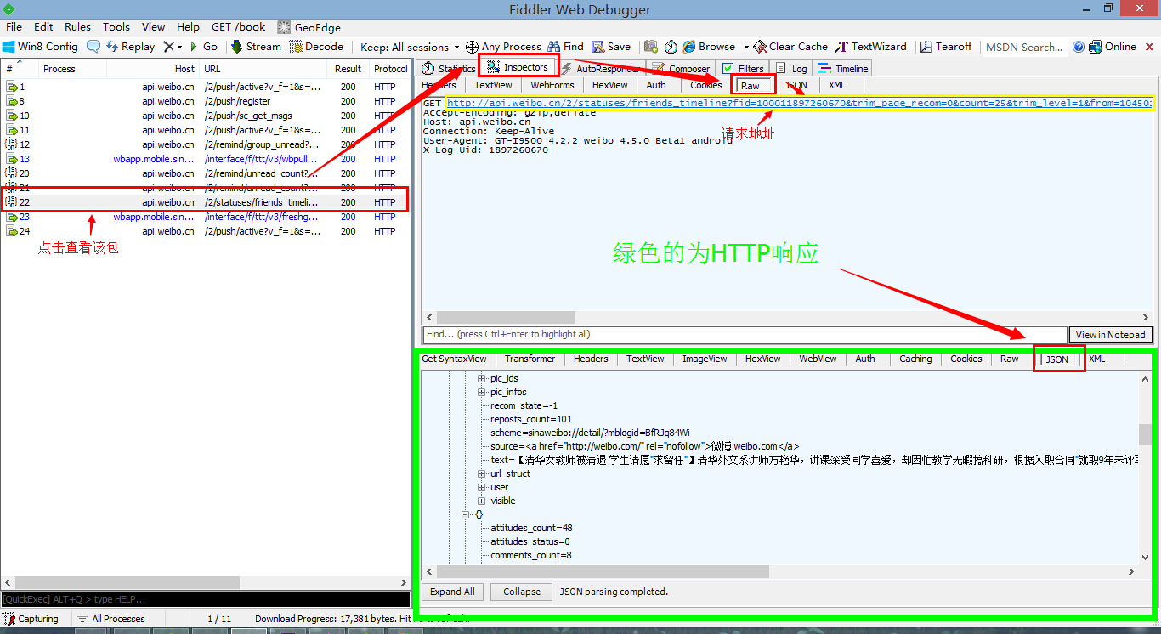Open the Keep: All sessions dropdown
The height and width of the screenshot is (634, 1161).
coord(409,47)
